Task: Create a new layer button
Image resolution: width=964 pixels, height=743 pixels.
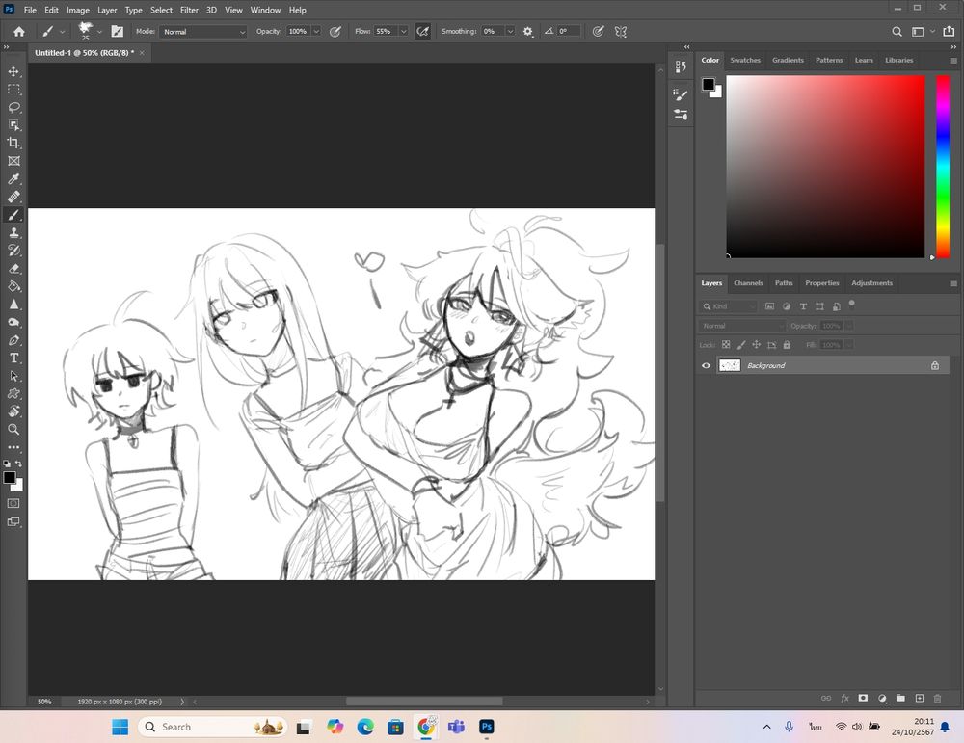Action: pyautogui.click(x=919, y=698)
